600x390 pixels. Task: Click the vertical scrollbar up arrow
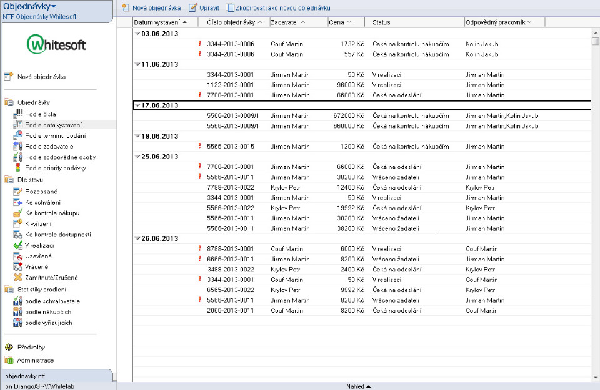point(596,32)
